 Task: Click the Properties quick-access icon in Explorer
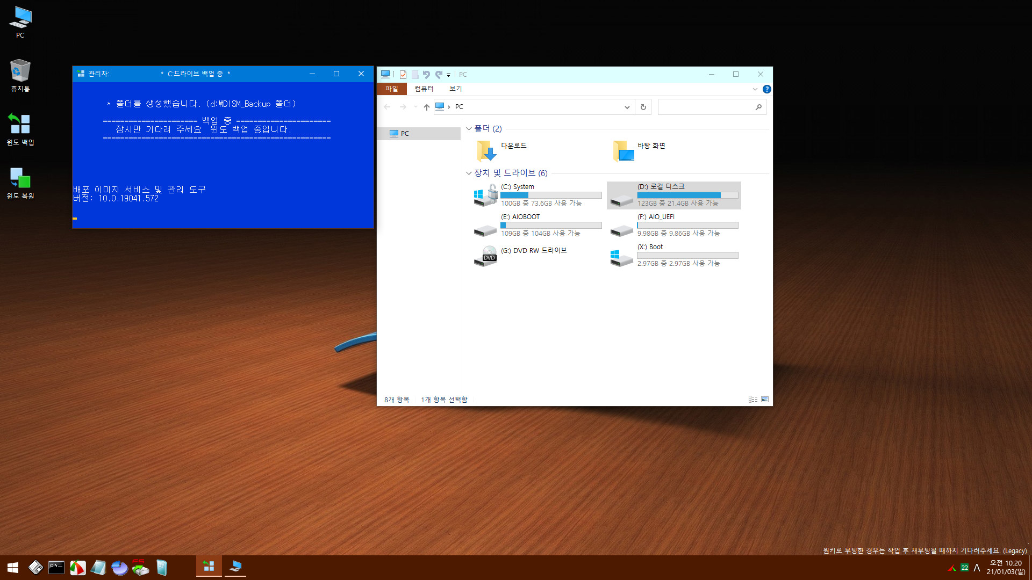point(403,75)
